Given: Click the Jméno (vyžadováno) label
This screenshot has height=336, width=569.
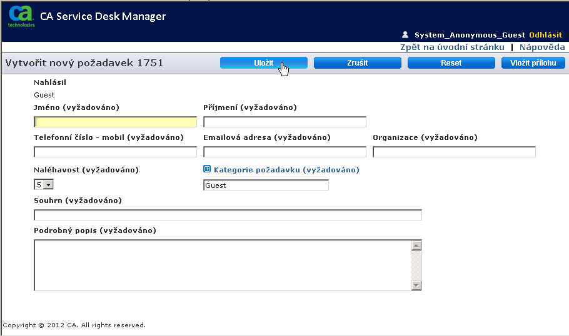Looking at the screenshot, I should coord(76,107).
